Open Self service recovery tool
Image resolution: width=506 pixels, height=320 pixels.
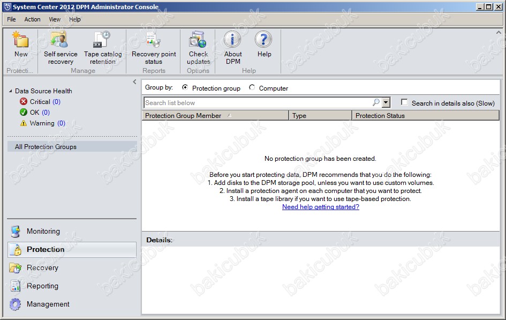tap(61, 48)
